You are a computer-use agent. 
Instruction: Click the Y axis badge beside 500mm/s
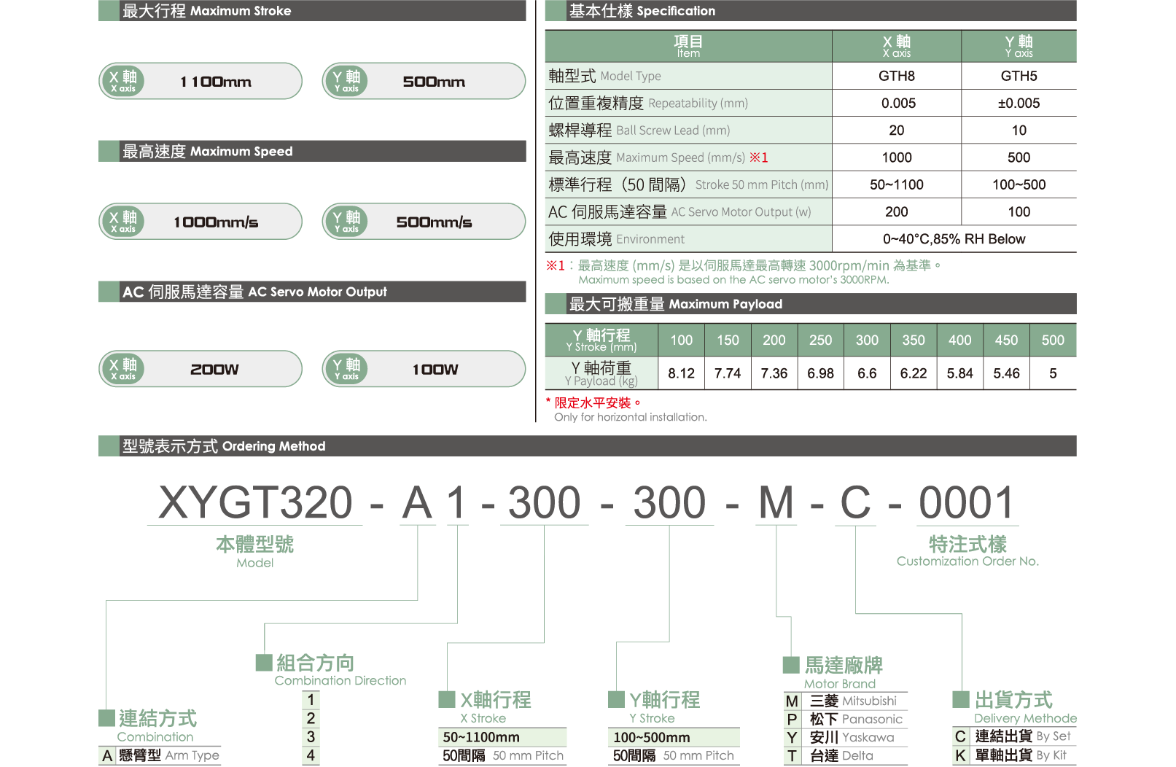point(346,222)
